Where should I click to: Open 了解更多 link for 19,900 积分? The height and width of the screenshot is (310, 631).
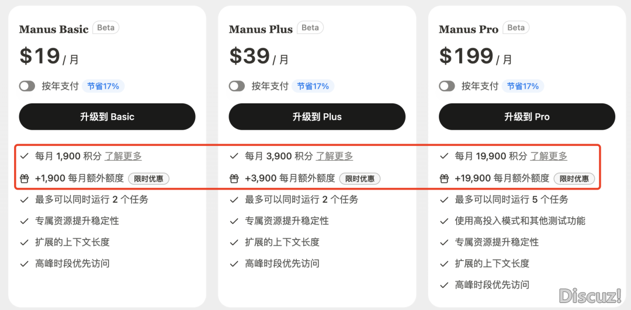tap(549, 156)
